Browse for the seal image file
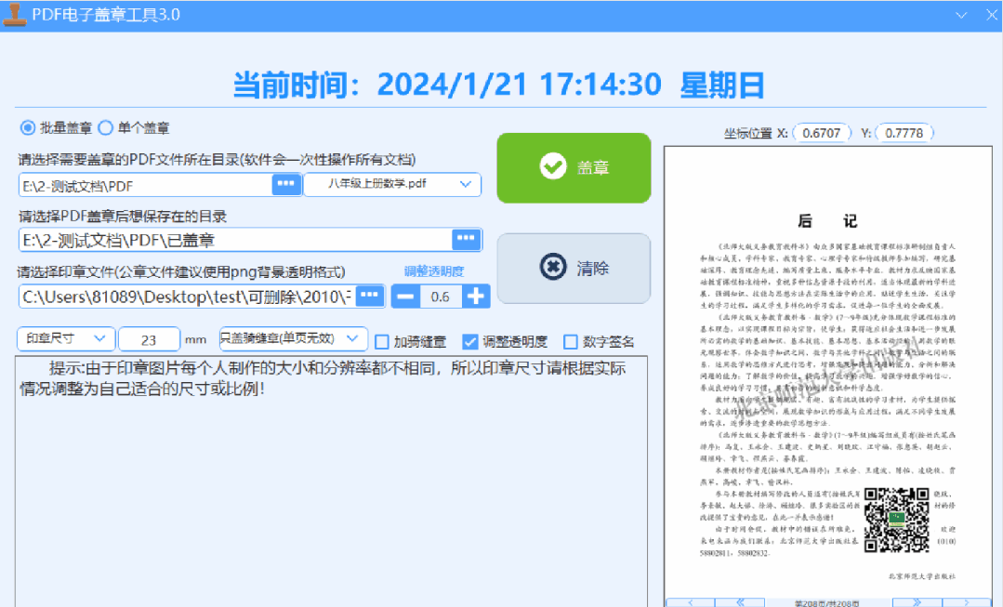 370,296
